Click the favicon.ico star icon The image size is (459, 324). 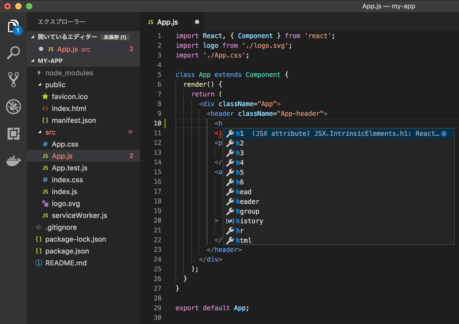(45, 96)
